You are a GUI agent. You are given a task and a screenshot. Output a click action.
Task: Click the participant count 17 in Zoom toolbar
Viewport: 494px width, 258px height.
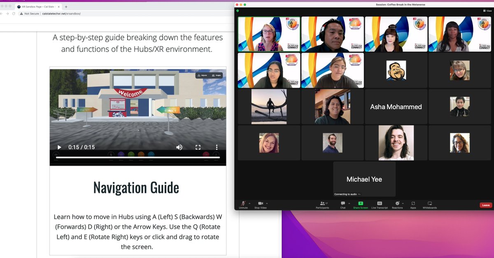tap(326, 203)
